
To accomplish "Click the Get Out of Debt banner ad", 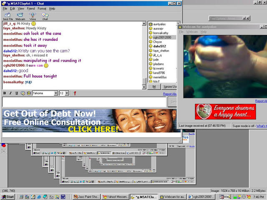I will pyautogui.click(x=91, y=120).
